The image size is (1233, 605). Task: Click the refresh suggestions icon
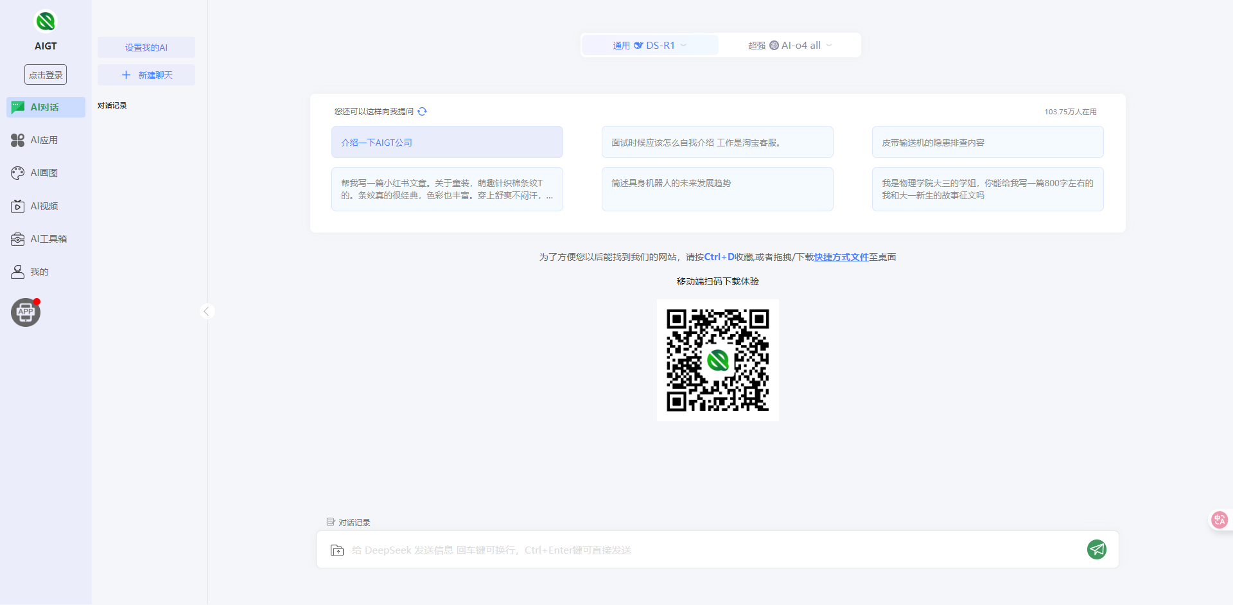422,112
